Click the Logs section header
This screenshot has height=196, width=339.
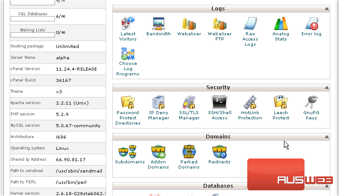(221, 9)
